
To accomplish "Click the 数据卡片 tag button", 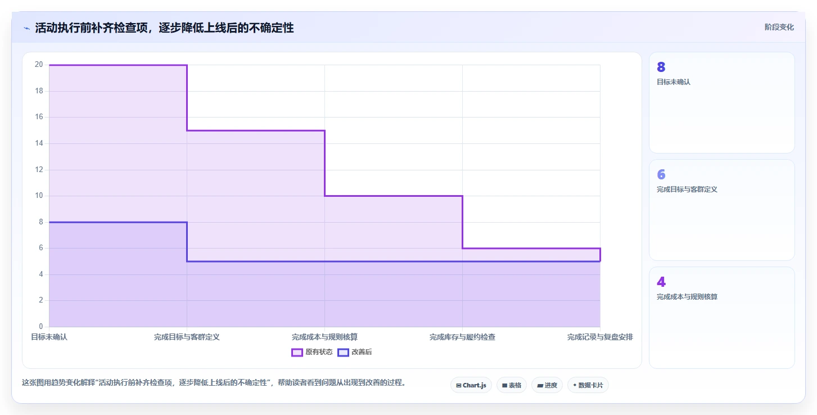I will coord(588,385).
